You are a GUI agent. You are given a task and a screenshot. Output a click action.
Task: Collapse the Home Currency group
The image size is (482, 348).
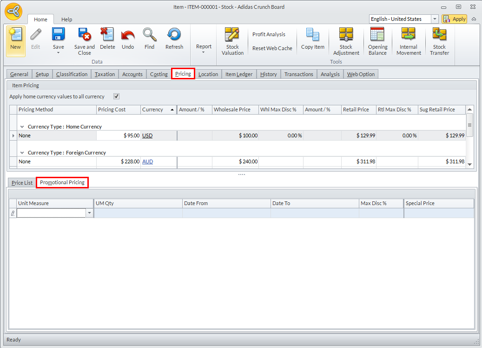coord(22,127)
